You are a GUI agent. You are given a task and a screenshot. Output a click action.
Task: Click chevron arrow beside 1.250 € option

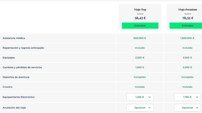pyautogui.click(x=149, y=97)
